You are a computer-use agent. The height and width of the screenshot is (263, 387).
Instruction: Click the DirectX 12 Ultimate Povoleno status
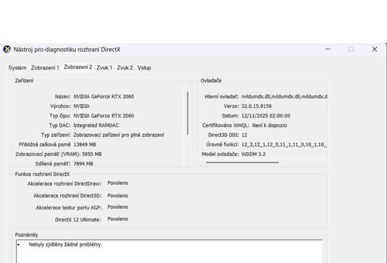[118, 219]
